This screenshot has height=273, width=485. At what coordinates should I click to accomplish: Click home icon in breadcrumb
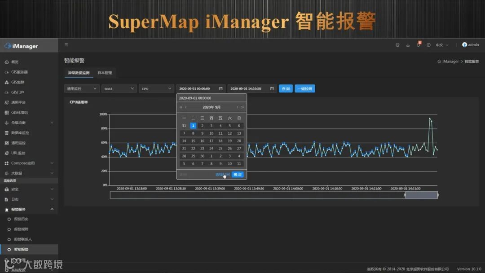click(439, 61)
